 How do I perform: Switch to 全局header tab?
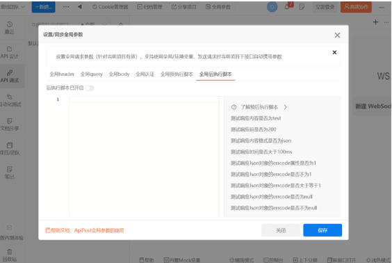pyautogui.click(x=62, y=74)
